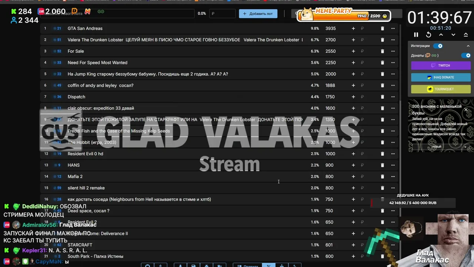The width and height of the screenshot is (474, 267).
Task: Open more options for For Sale lot
Action: (393, 51)
